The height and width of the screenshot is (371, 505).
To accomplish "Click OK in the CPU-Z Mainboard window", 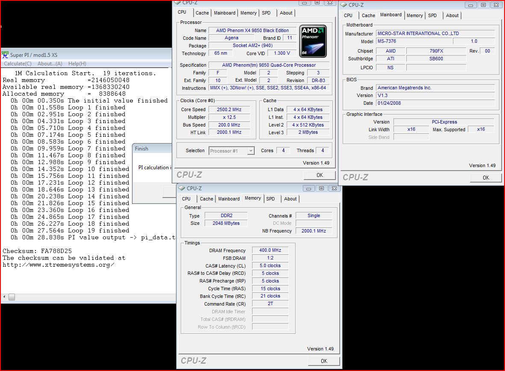I will click(486, 178).
